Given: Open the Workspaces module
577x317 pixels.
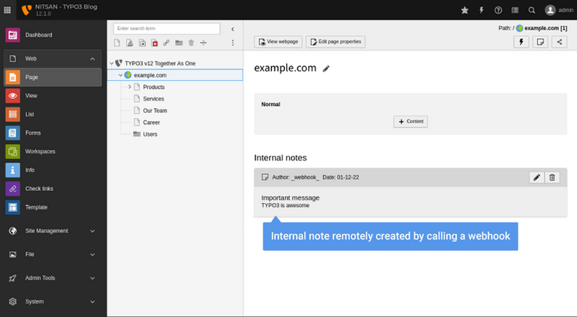Looking at the screenshot, I should pos(40,151).
